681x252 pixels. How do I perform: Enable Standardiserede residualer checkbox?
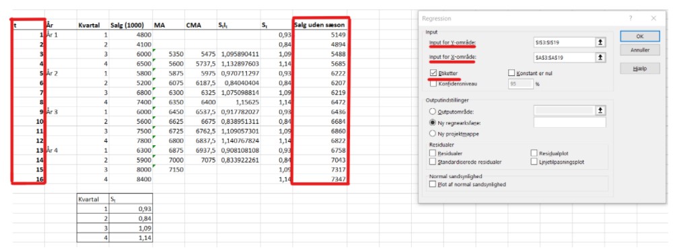point(433,162)
